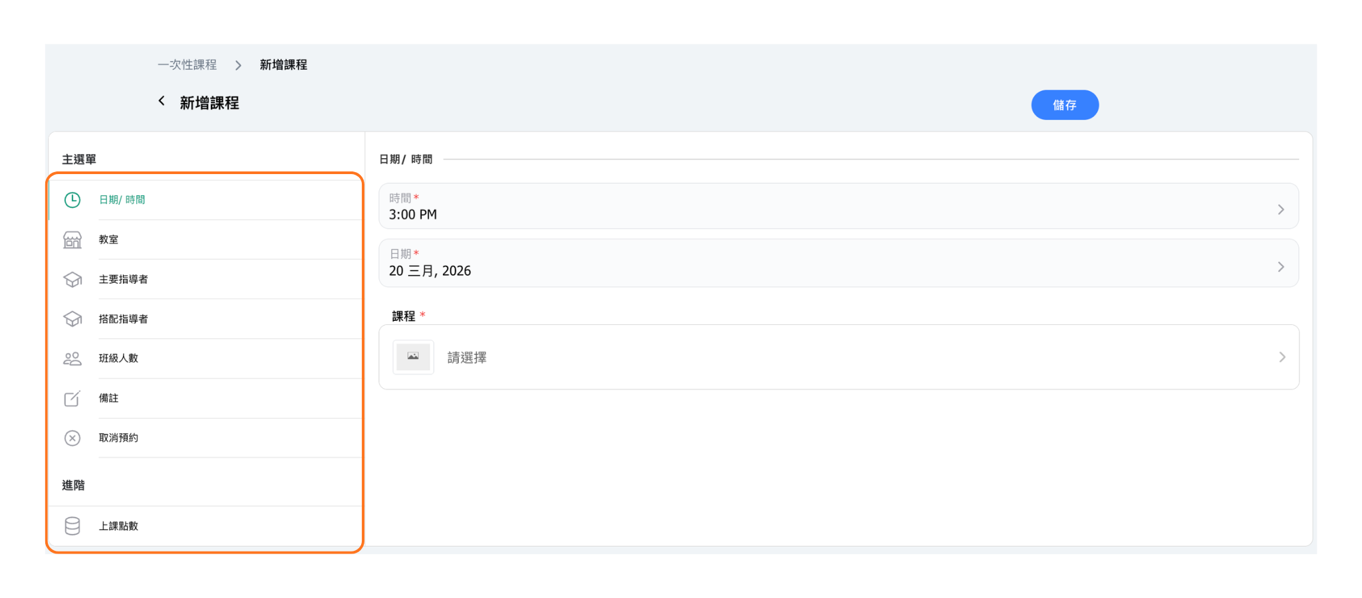Click the clock icon beside 日期/時間
Screen dimensions: 1362x598
pyautogui.click(x=72, y=200)
